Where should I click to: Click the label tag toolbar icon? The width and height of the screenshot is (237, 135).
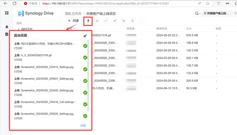(x=115, y=21)
